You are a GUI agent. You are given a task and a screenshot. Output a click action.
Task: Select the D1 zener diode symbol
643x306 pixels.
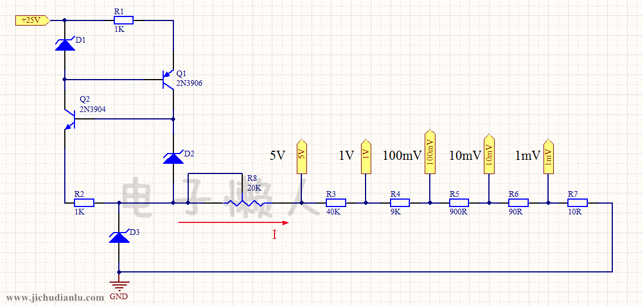(x=65, y=44)
